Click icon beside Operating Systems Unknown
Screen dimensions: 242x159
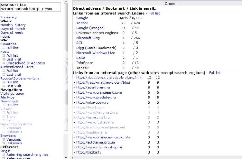click(4, 132)
